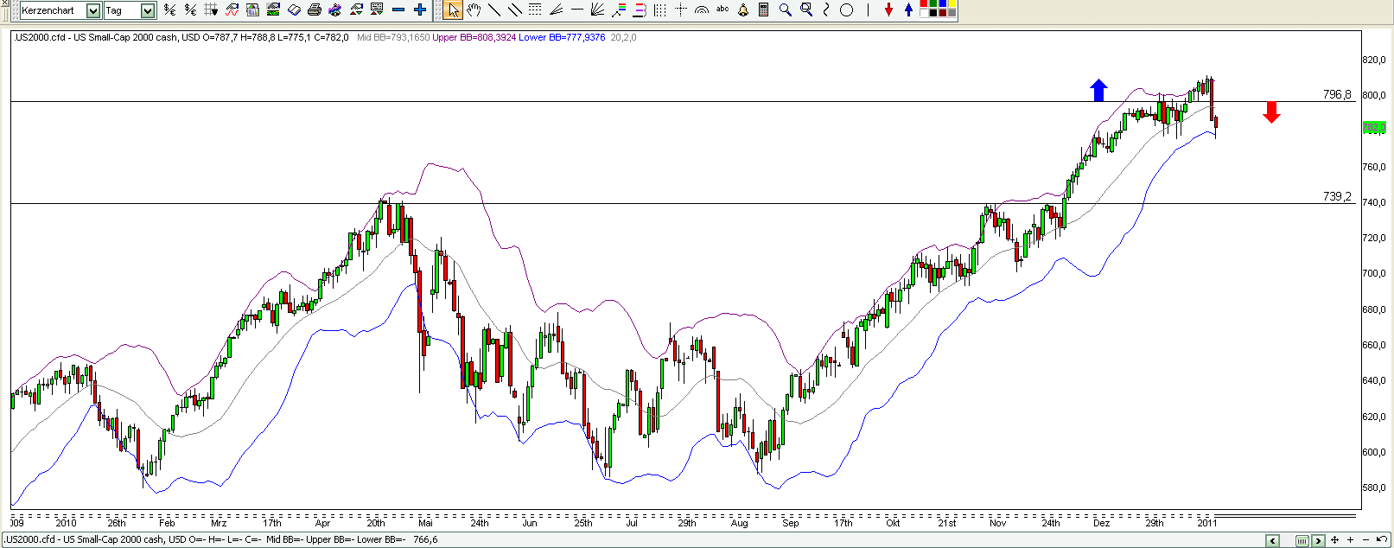The image size is (1394, 548).
Task: Open the grid options dropdown icon
Action: (211, 10)
